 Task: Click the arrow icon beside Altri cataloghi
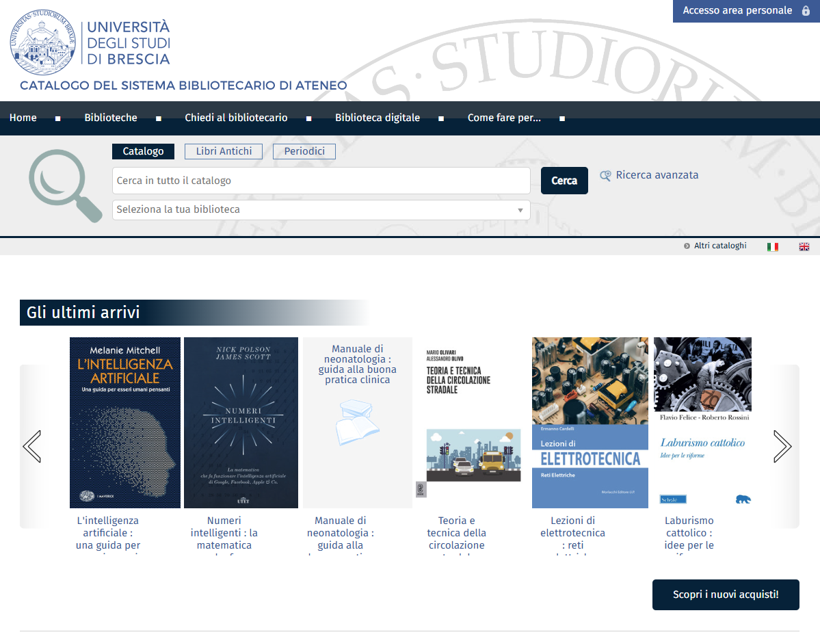686,246
